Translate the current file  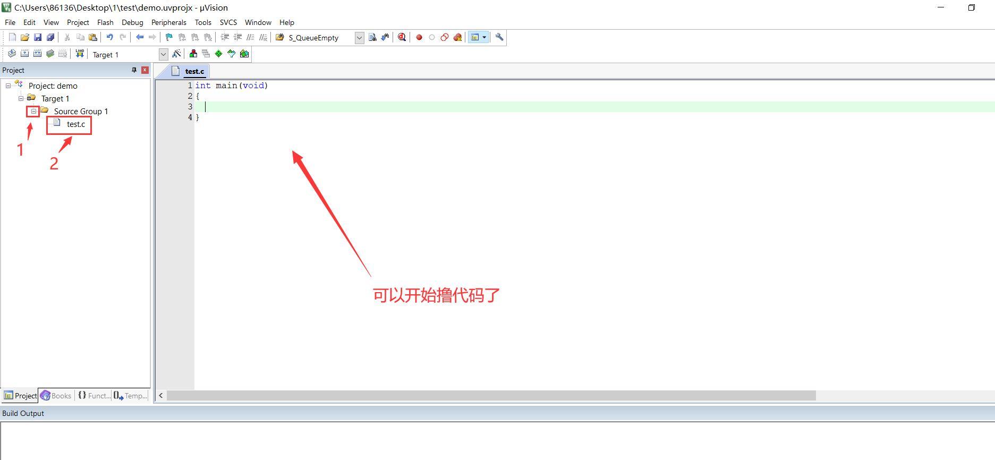pos(12,54)
